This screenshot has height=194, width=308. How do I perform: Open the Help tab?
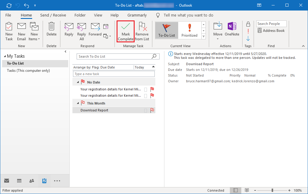coord(114,15)
